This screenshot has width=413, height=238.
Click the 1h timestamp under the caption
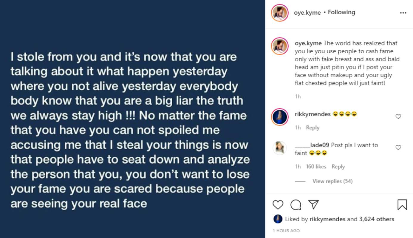click(x=298, y=96)
